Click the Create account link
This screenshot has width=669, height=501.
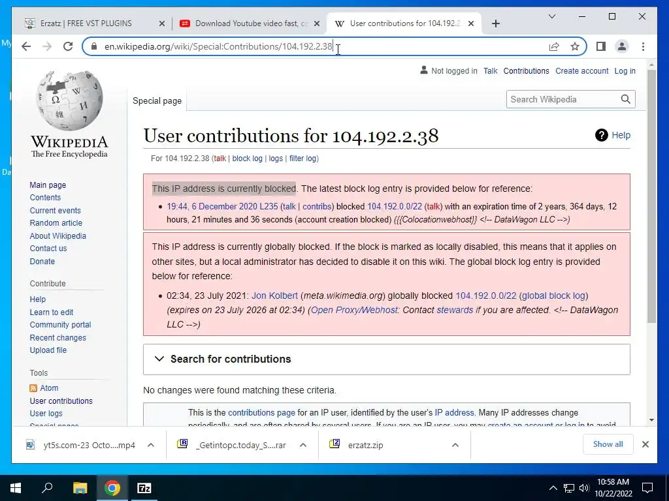[581, 71]
